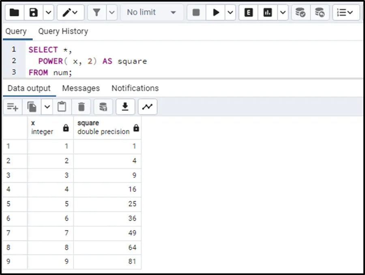Viewport: 365px width, 275px height.
Task: Execute the query with play button
Action: [216, 13]
